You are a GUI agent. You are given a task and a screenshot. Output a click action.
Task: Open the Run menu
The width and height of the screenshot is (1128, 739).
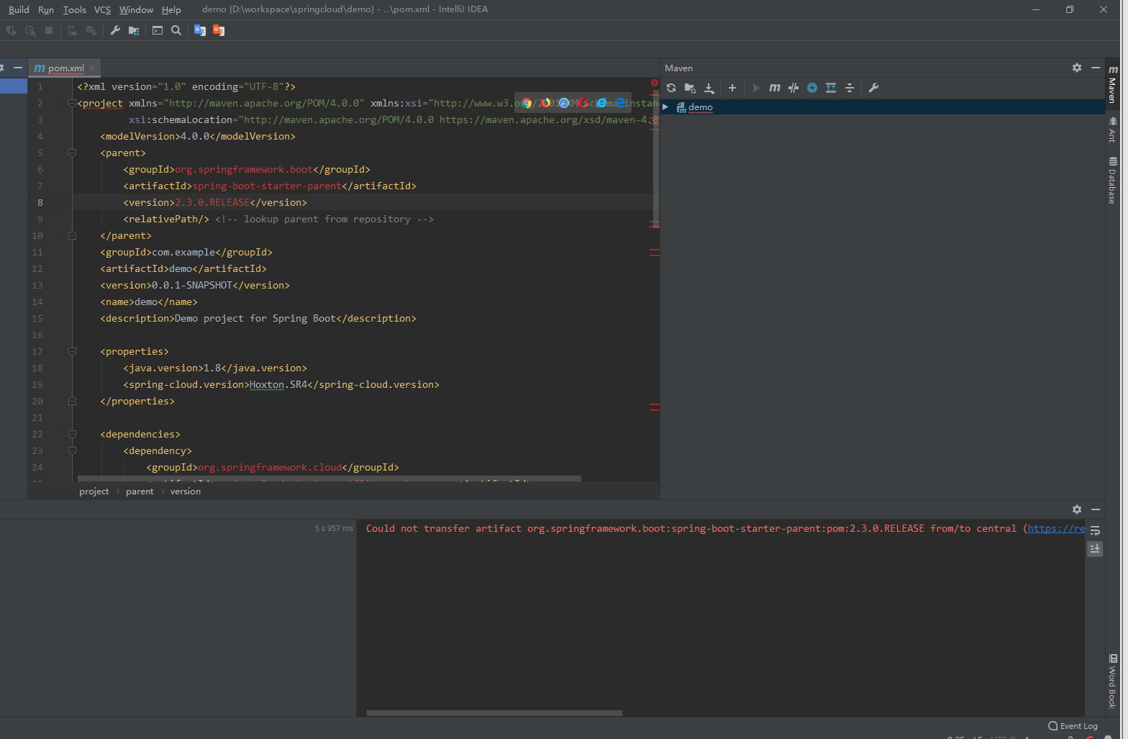[46, 9]
